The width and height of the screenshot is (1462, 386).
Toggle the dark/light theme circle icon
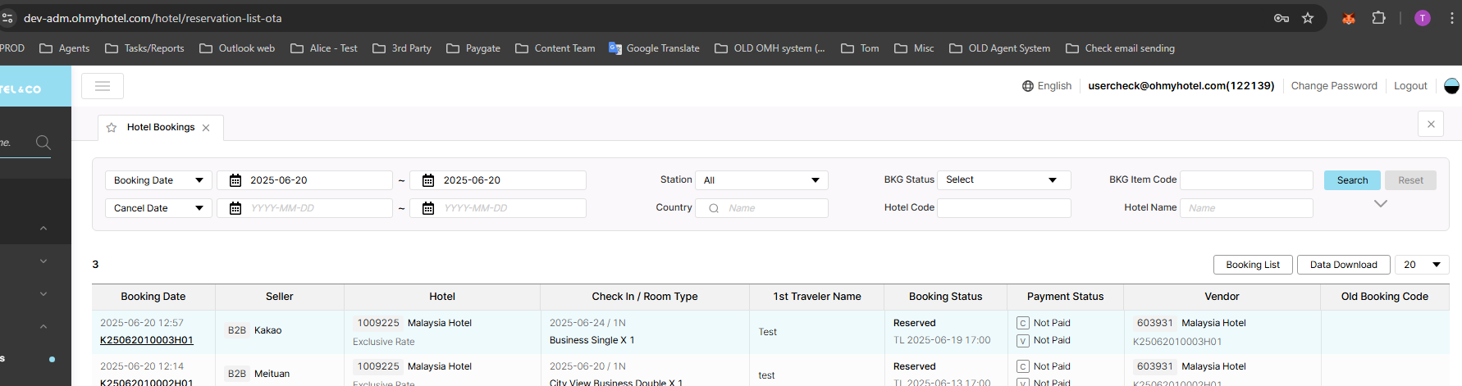point(1451,86)
